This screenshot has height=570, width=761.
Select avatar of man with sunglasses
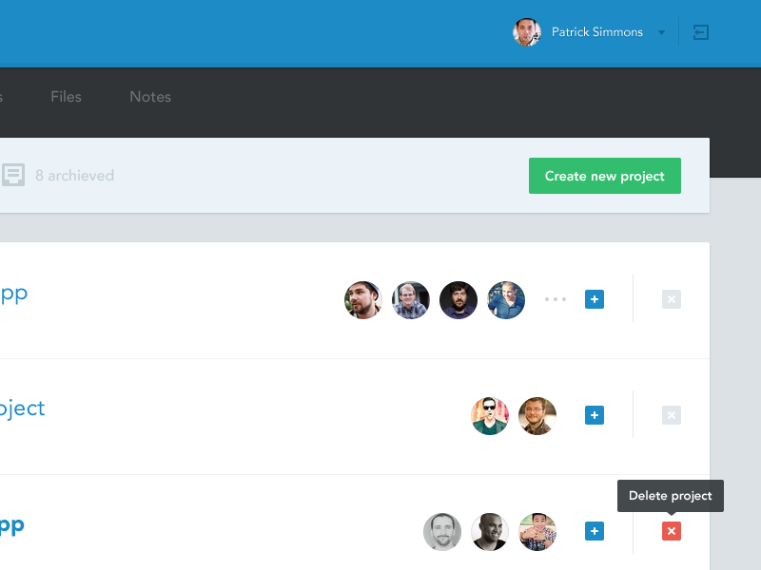[490, 415]
